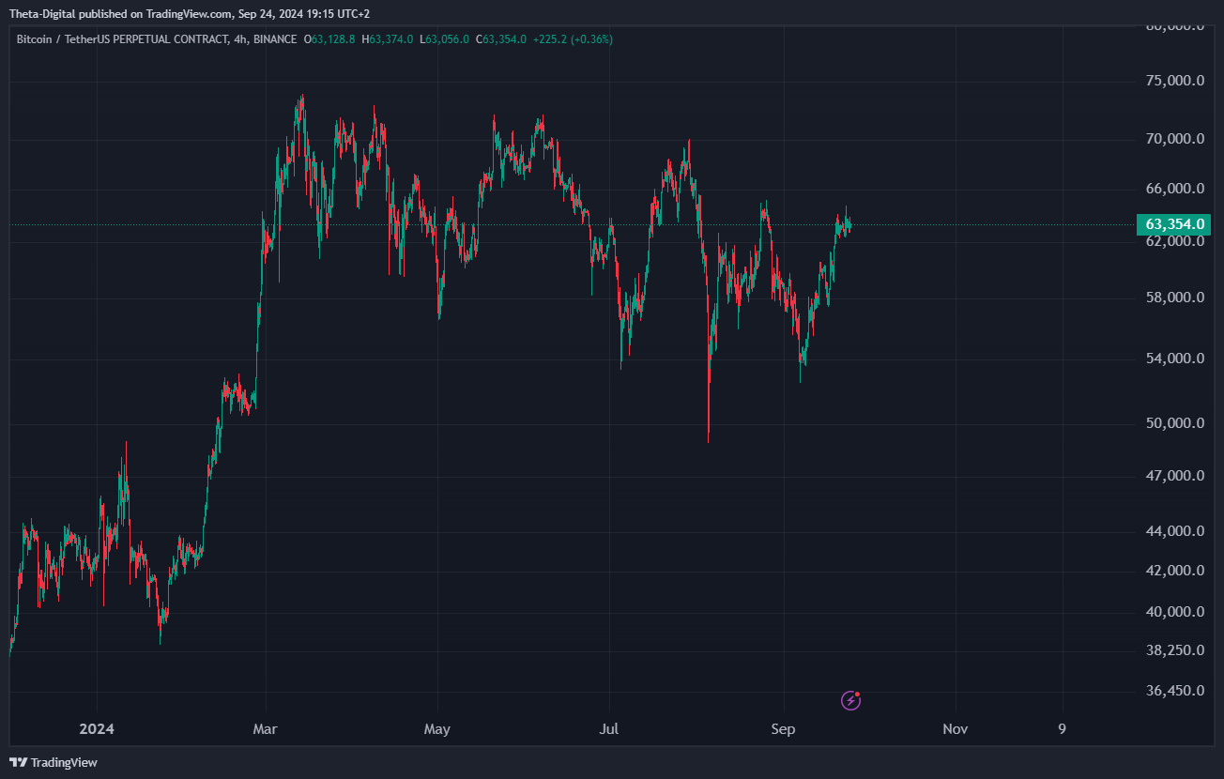Click the 9 label on time axis
The width and height of the screenshot is (1224, 779).
pyautogui.click(x=1062, y=729)
